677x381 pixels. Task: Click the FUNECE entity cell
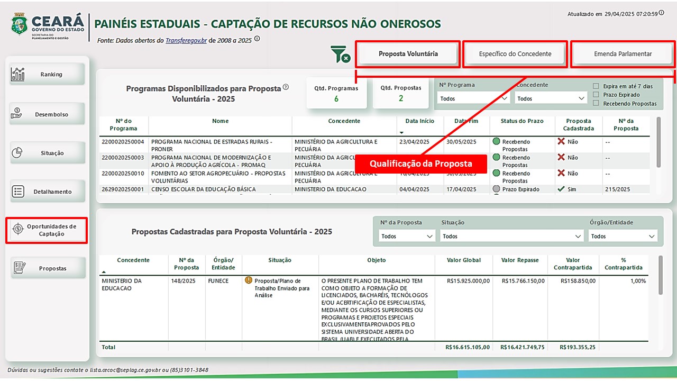click(218, 281)
